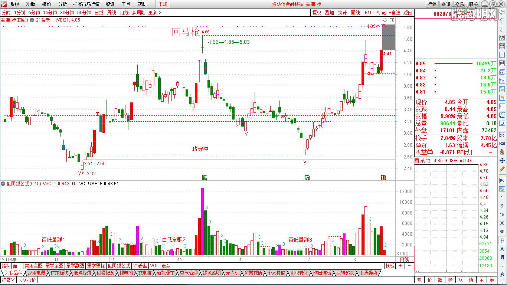Click the small diamond icon above the chart

tap(385, 20)
